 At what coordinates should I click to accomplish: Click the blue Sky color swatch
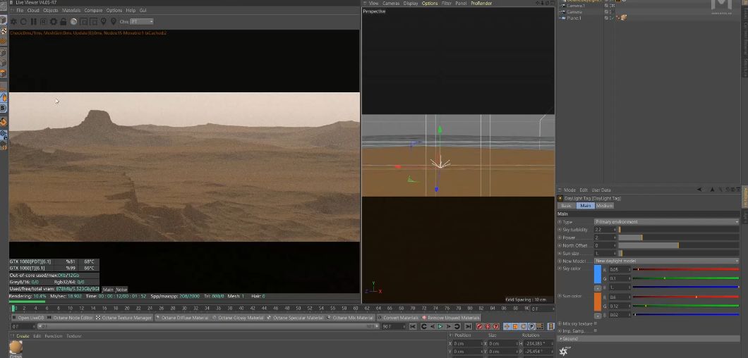coord(598,274)
